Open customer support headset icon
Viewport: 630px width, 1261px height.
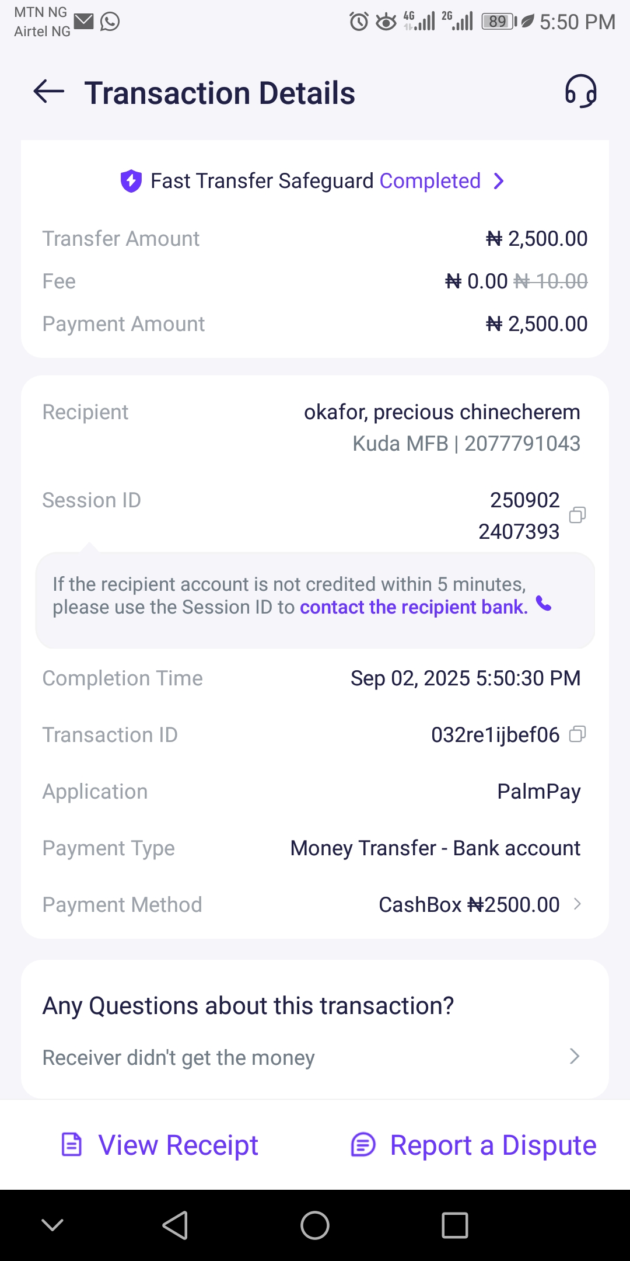(x=580, y=92)
